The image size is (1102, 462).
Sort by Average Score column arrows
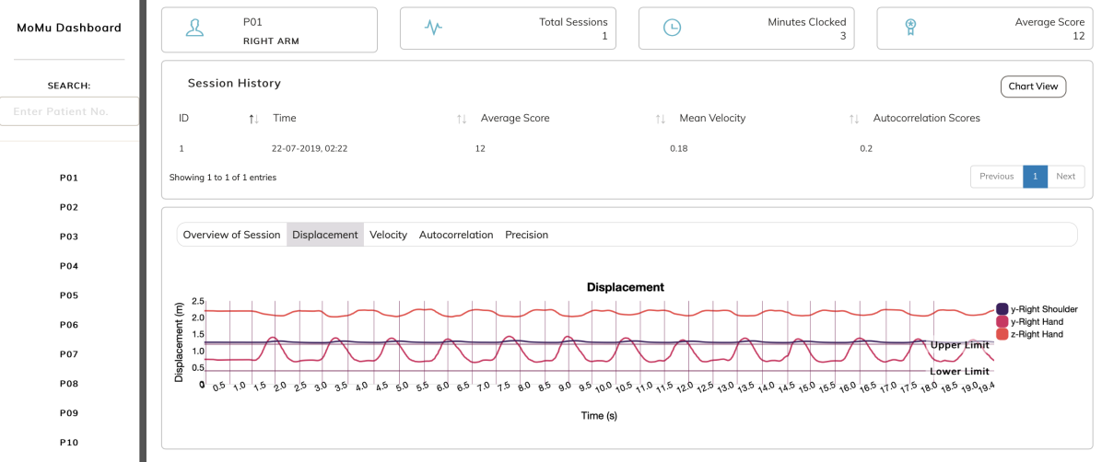660,119
